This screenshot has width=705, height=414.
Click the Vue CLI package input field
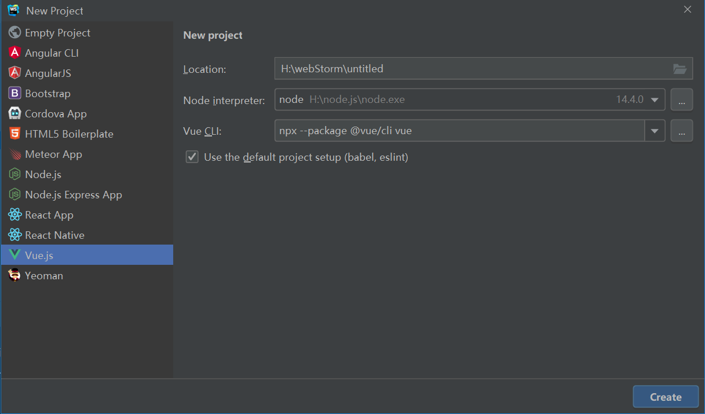point(460,131)
